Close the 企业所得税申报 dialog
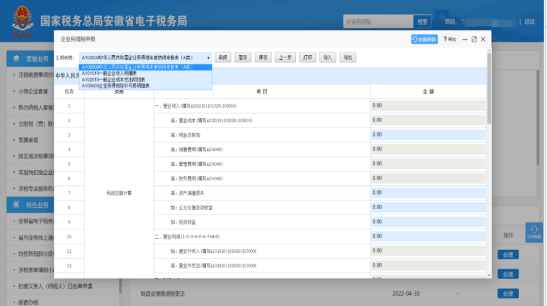This screenshot has width=547, height=306. coord(483,40)
